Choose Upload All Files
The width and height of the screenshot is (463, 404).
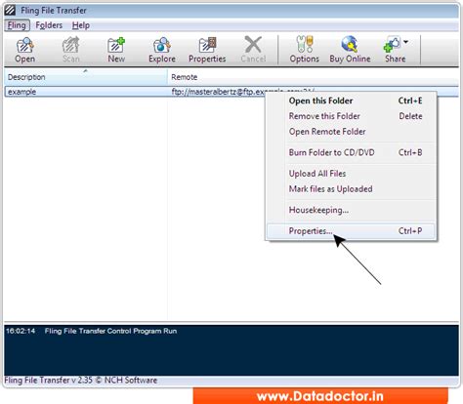pos(351,174)
